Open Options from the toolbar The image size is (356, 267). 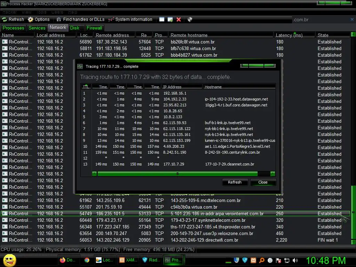(39, 19)
